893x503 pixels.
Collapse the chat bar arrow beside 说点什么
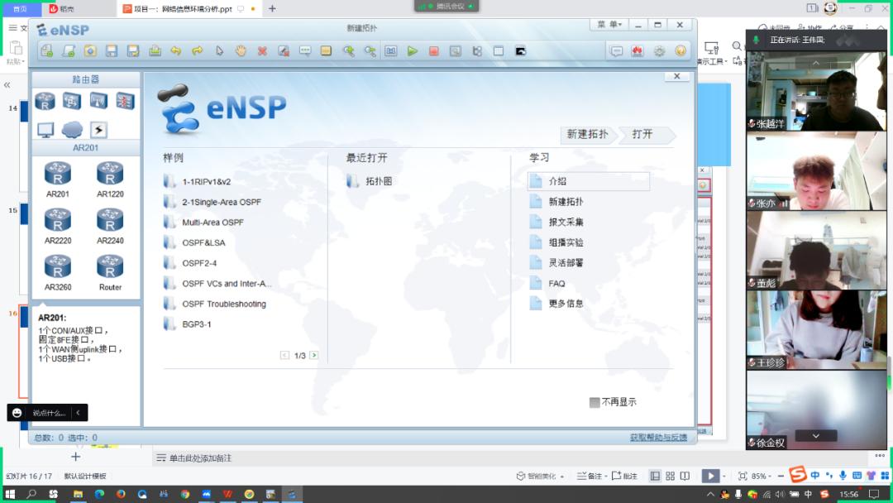click(78, 413)
